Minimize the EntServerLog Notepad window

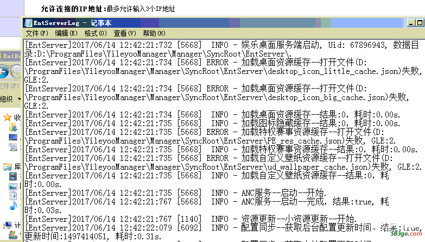[x=411, y=23]
